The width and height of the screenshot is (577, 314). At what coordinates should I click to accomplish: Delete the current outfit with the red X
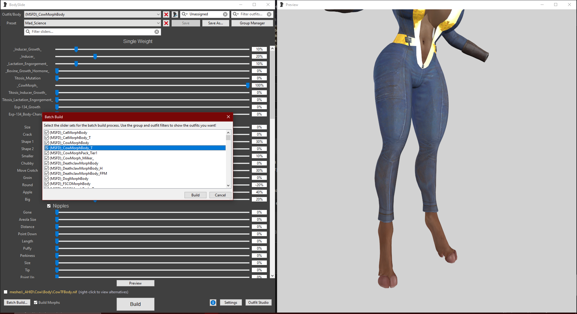point(166,14)
